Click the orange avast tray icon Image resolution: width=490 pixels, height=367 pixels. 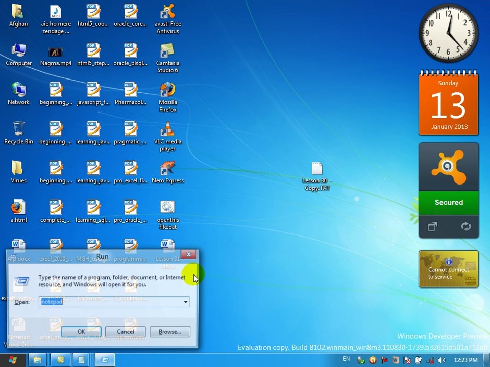(373, 360)
